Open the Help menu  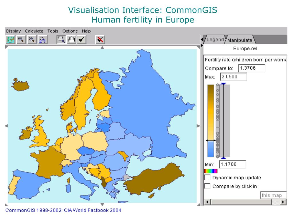pos(86,31)
